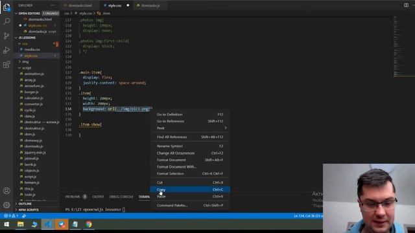
Task: Select the style.css editor tab
Action: [114, 5]
